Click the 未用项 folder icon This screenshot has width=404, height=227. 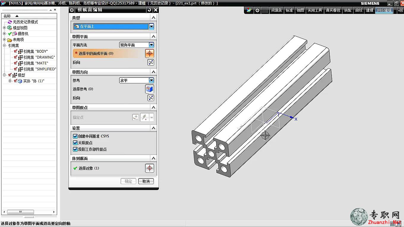click(10, 40)
